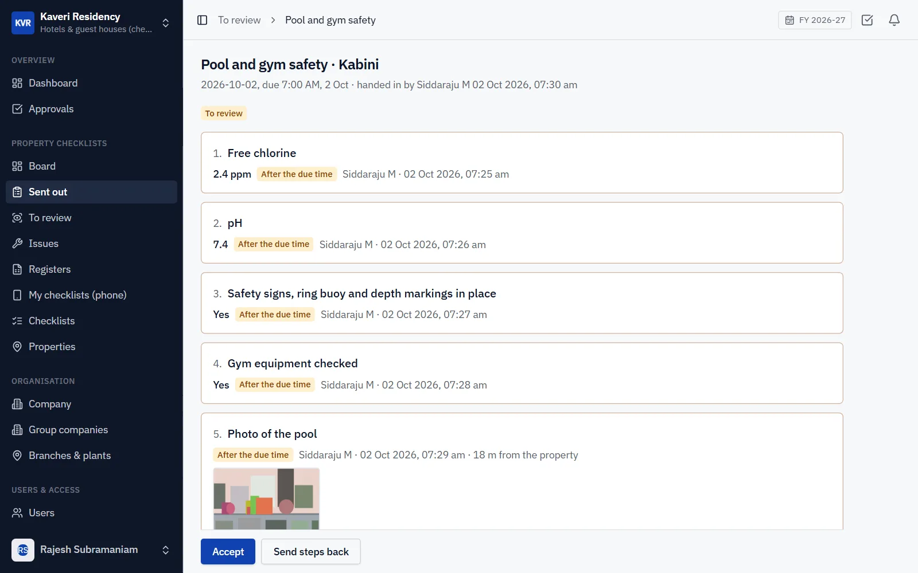Click the KVR organisation logo
This screenshot has height=573, width=918.
(23, 23)
